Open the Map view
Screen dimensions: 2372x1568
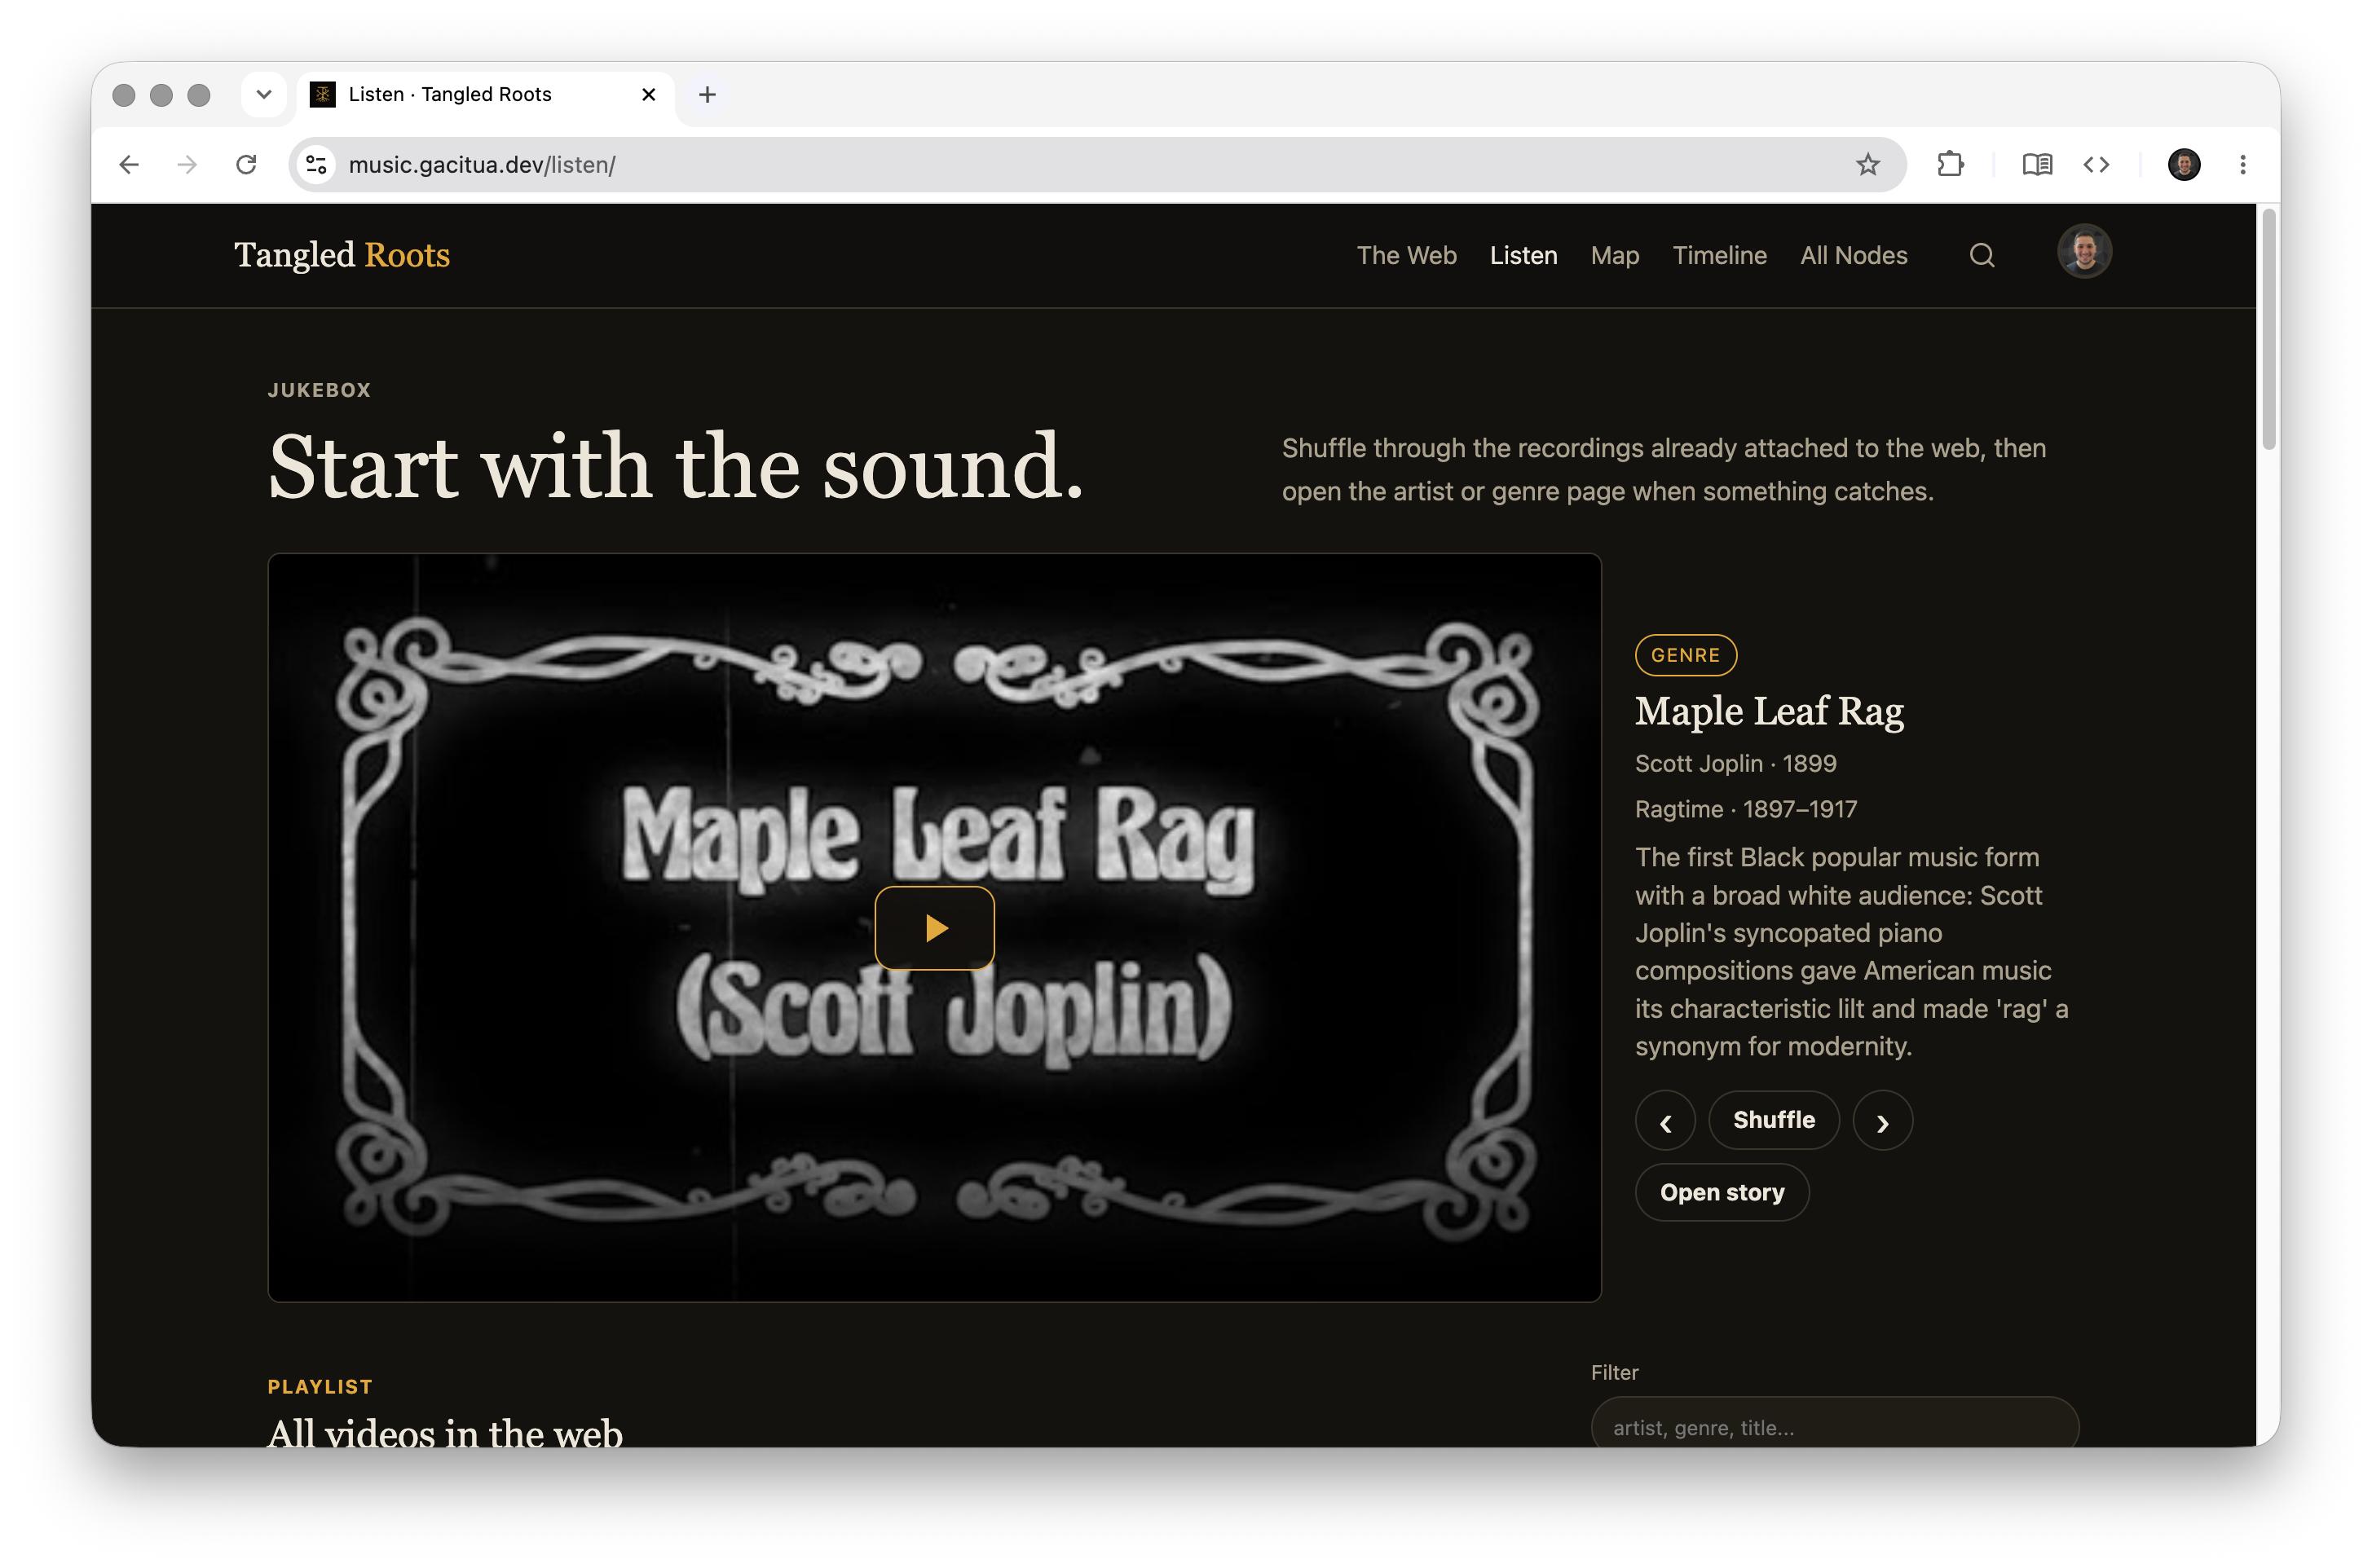click(x=1614, y=256)
